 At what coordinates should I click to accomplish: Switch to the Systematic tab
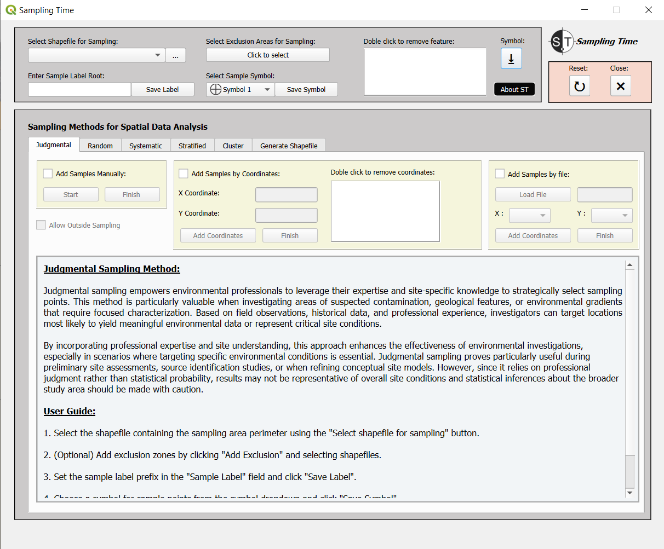tap(146, 146)
